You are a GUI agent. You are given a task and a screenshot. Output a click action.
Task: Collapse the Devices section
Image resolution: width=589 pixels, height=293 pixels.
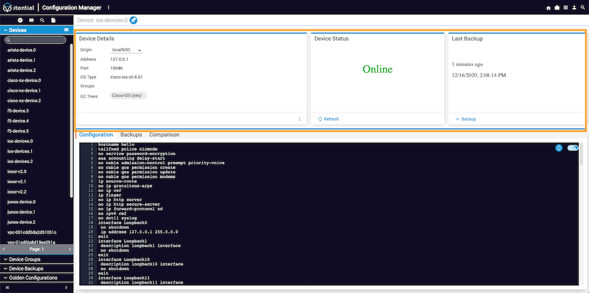6,30
